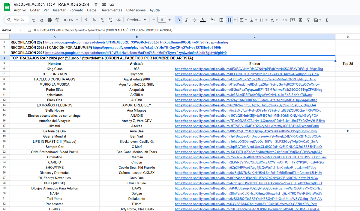Open the Datos menu
The image size is (360, 211).
tap(92, 10)
